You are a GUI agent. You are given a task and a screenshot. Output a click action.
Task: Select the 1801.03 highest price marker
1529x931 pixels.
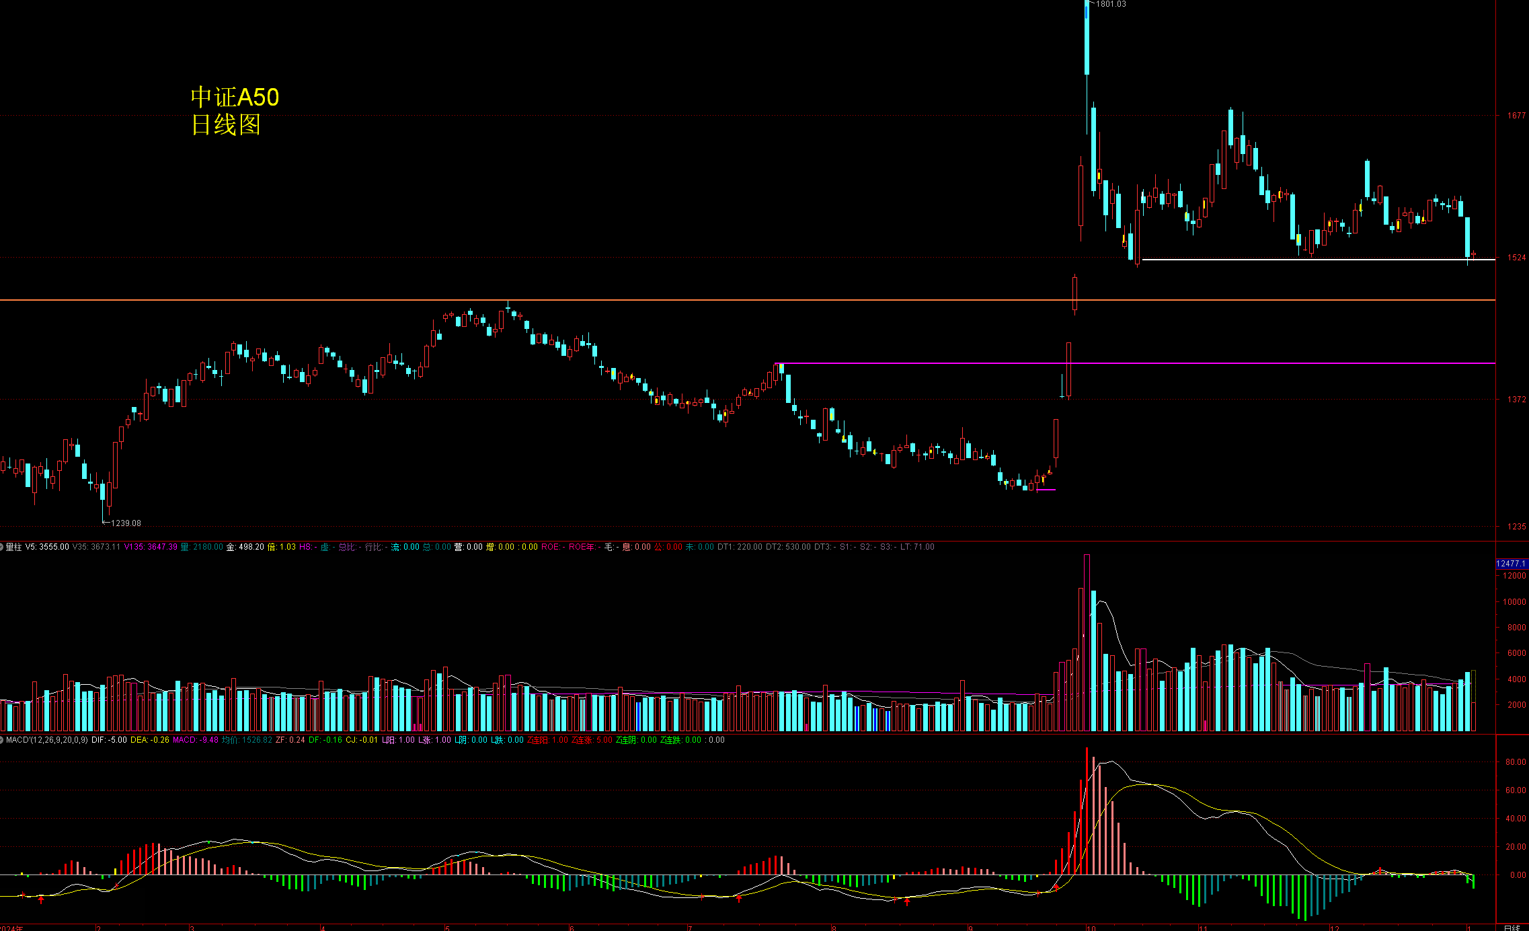pos(1111,4)
